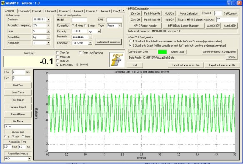Viewport: 243px width, 164px height.
Task: Enable the Zero On checkbox
Action: pyautogui.click(x=58, y=53)
